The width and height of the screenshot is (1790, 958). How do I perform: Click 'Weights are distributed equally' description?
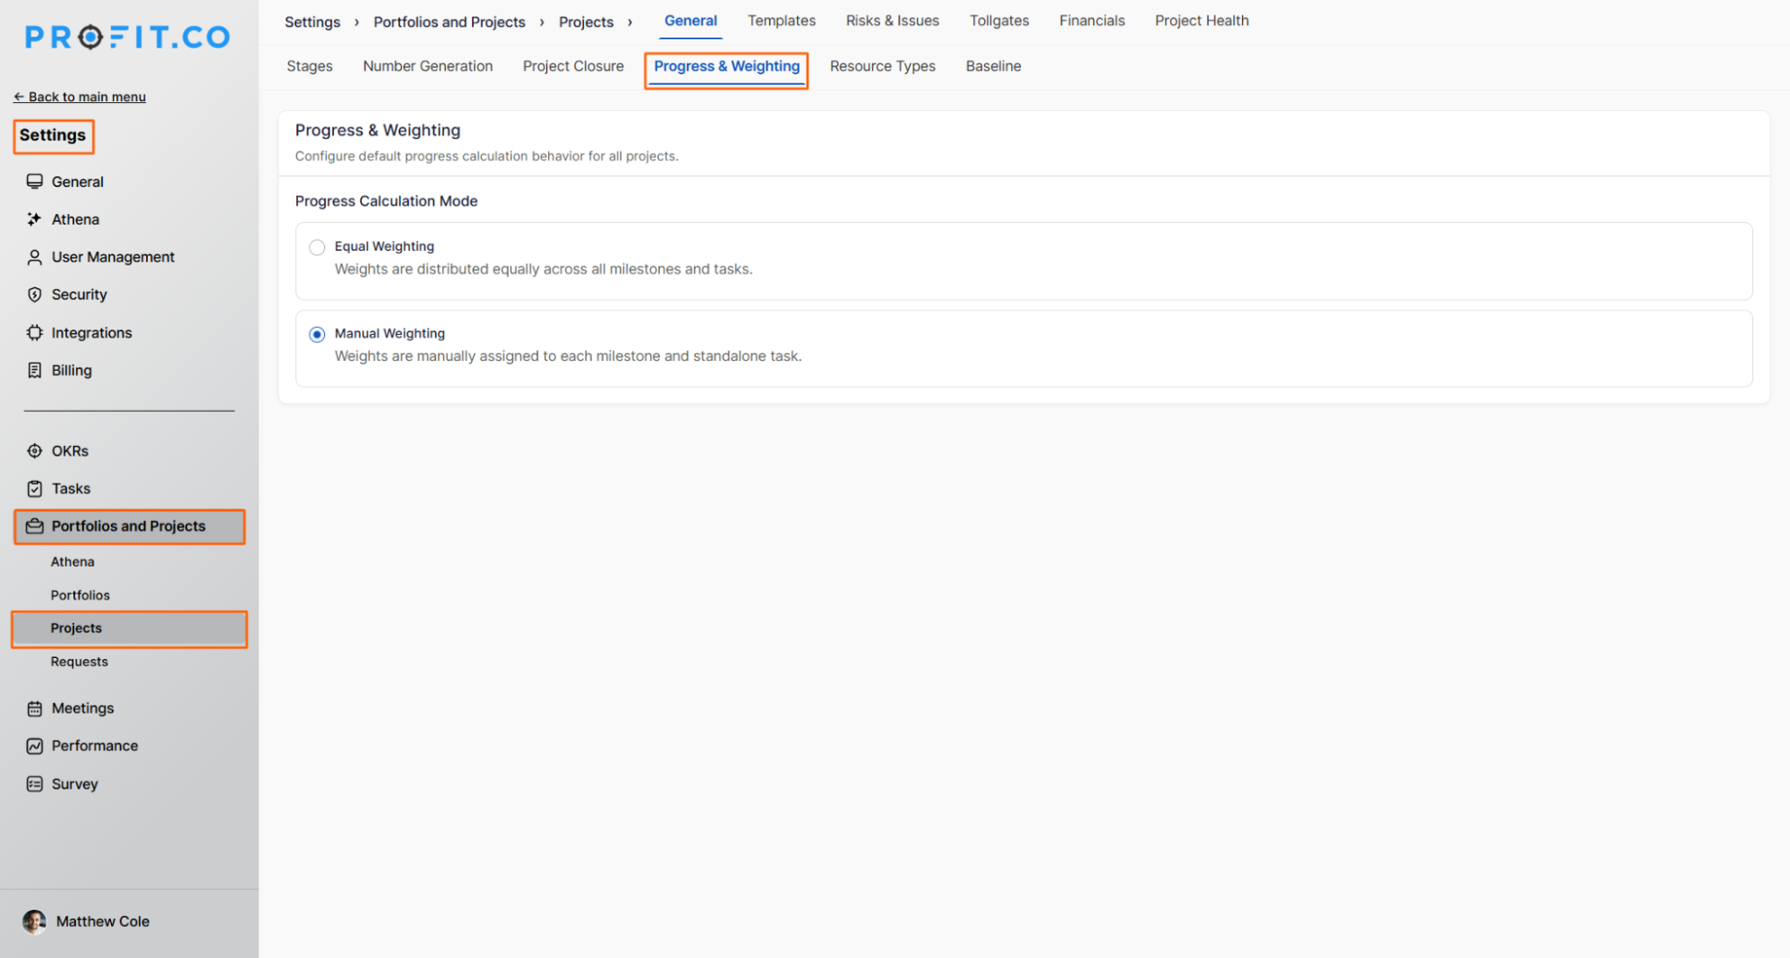[x=544, y=269]
